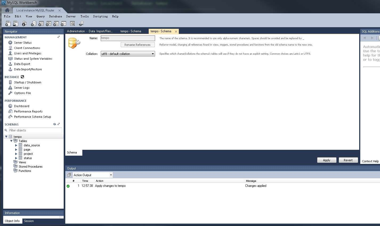Go forward in SQL Additions help
This screenshot has width=380, height=226.
[372, 38]
